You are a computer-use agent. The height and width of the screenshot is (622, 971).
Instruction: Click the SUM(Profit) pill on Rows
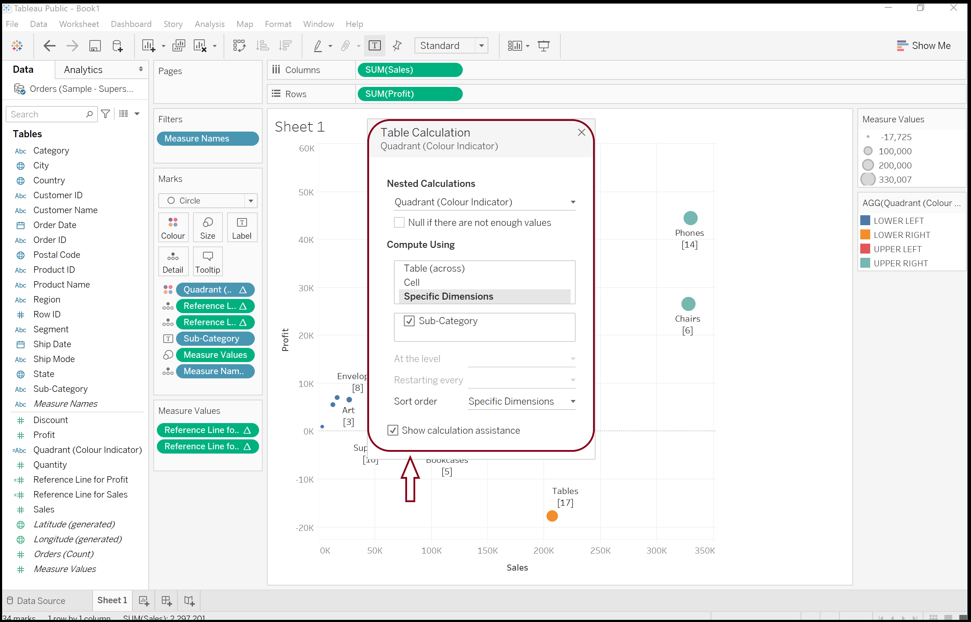pos(410,94)
